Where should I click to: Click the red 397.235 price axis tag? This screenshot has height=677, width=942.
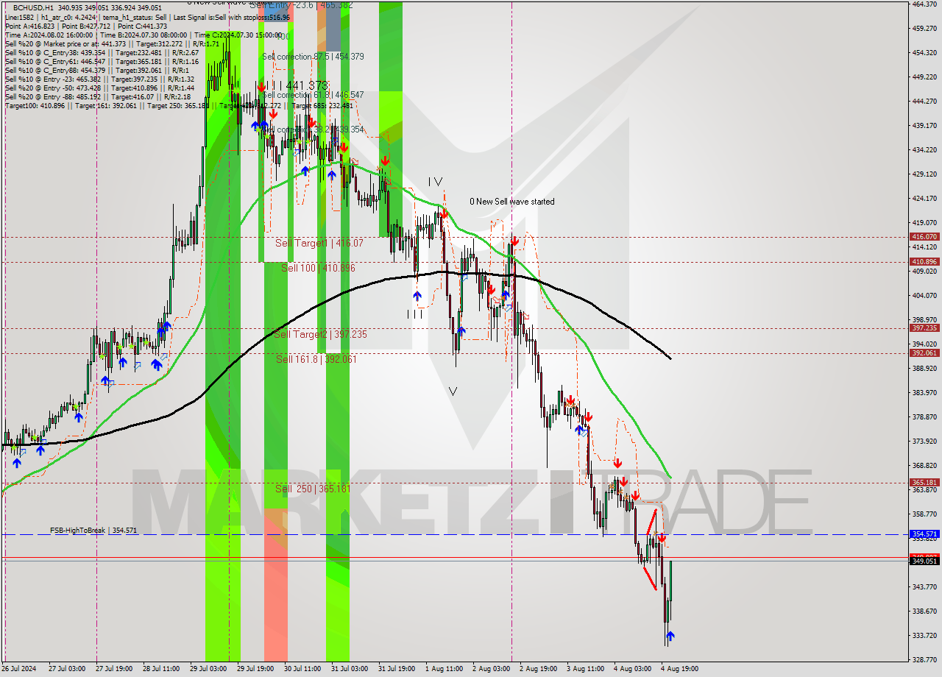click(924, 328)
